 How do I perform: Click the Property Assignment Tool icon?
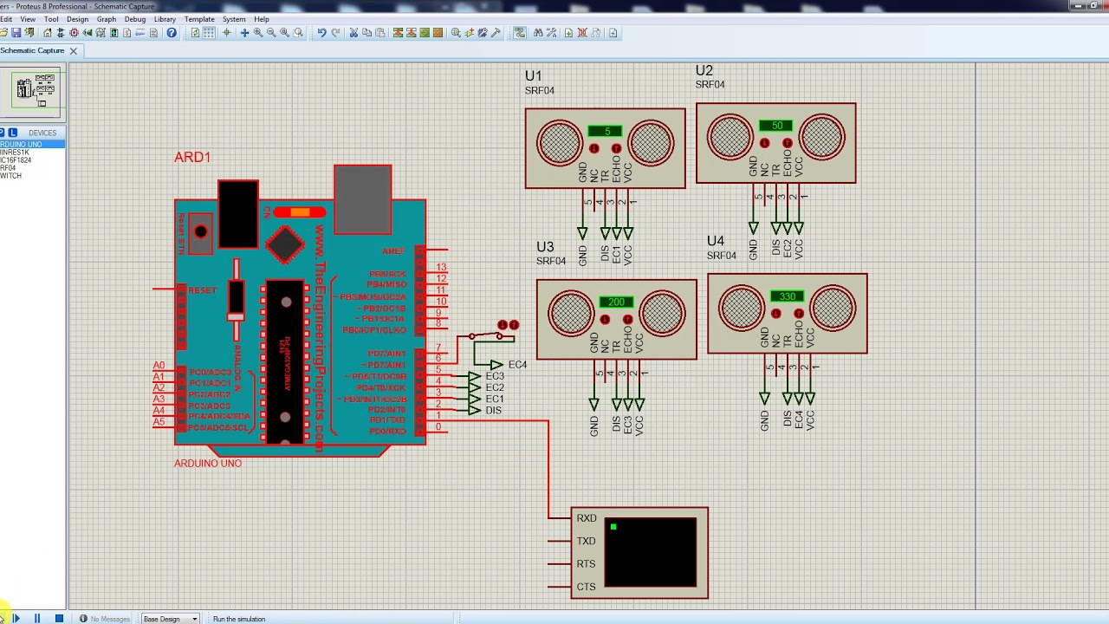click(551, 33)
